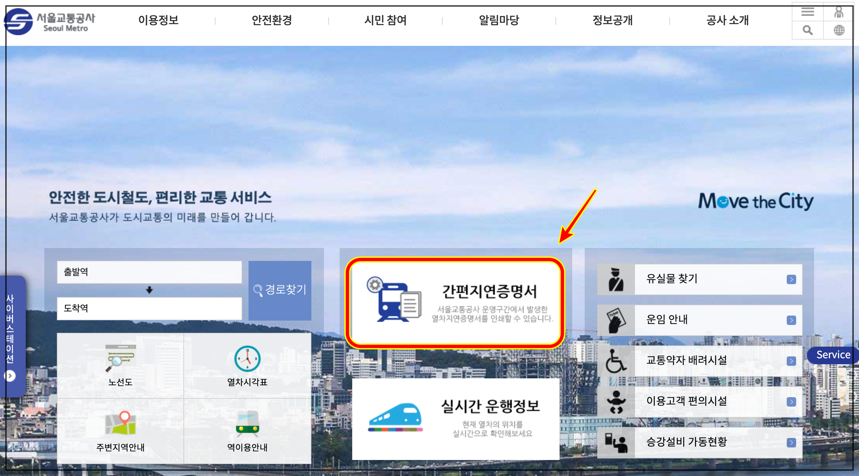
Task: Open the 간편지연증명서 card
Action: [455, 303]
